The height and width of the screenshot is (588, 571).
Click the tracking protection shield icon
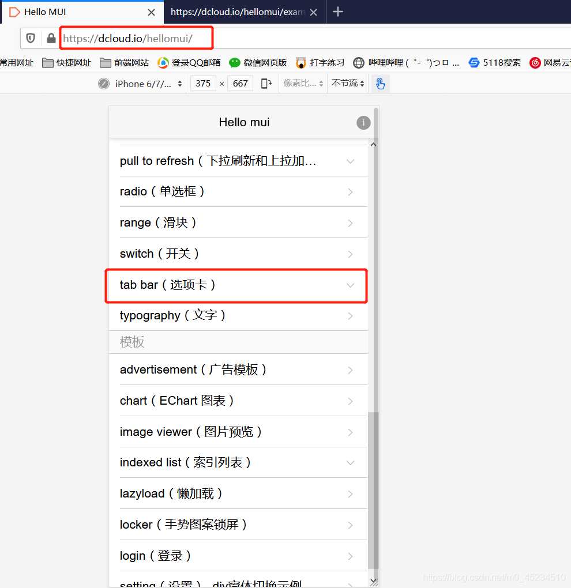pyautogui.click(x=31, y=38)
